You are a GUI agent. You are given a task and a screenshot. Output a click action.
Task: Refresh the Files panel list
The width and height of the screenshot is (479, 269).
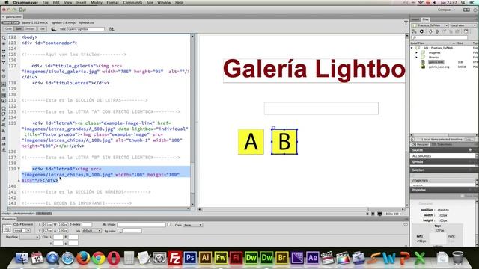[x=421, y=31]
